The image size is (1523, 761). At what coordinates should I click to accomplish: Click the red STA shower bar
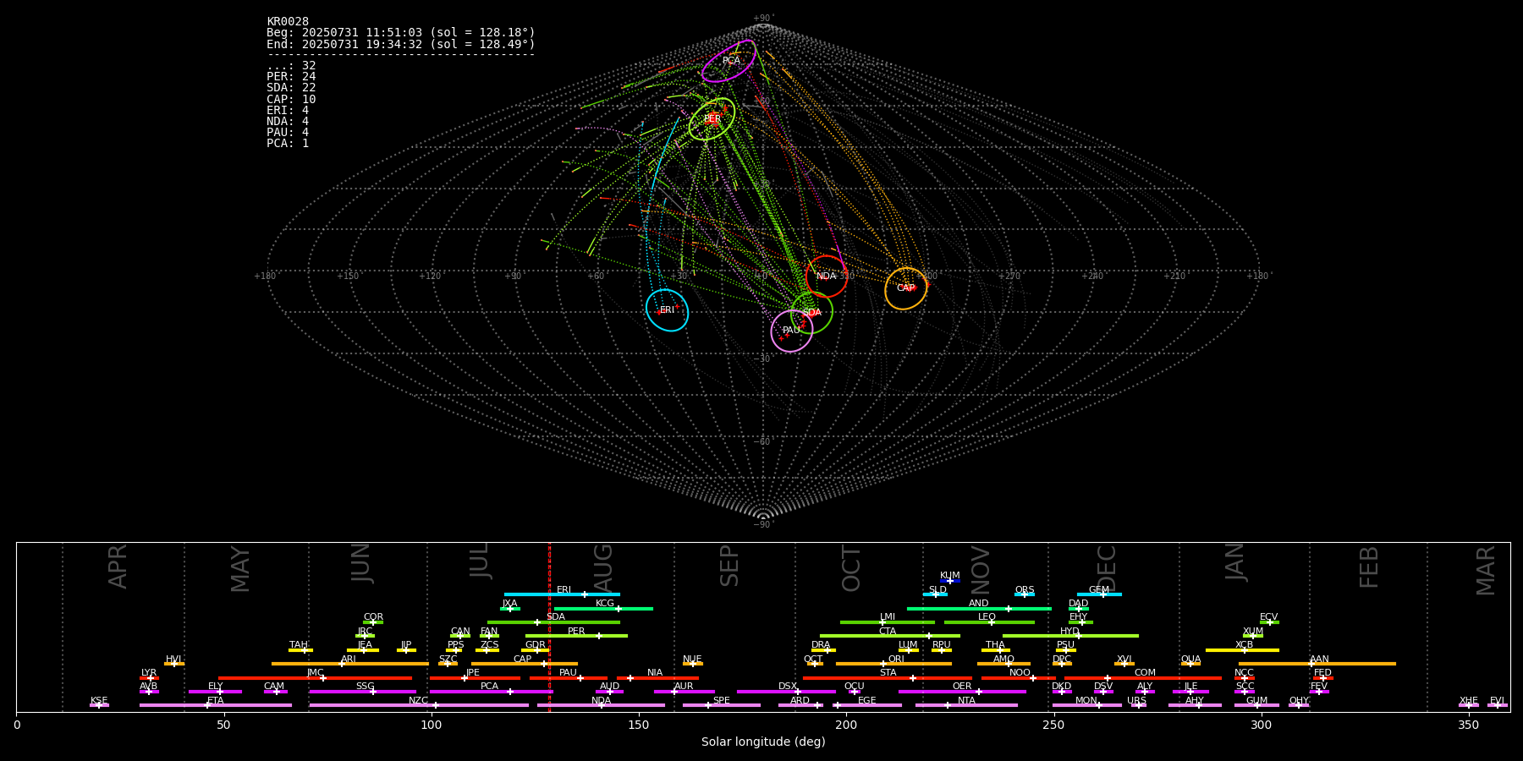(888, 678)
